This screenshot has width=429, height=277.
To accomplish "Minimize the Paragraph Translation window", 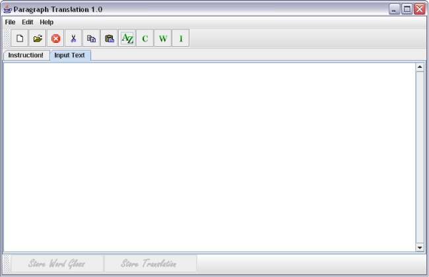I will coord(394,9).
